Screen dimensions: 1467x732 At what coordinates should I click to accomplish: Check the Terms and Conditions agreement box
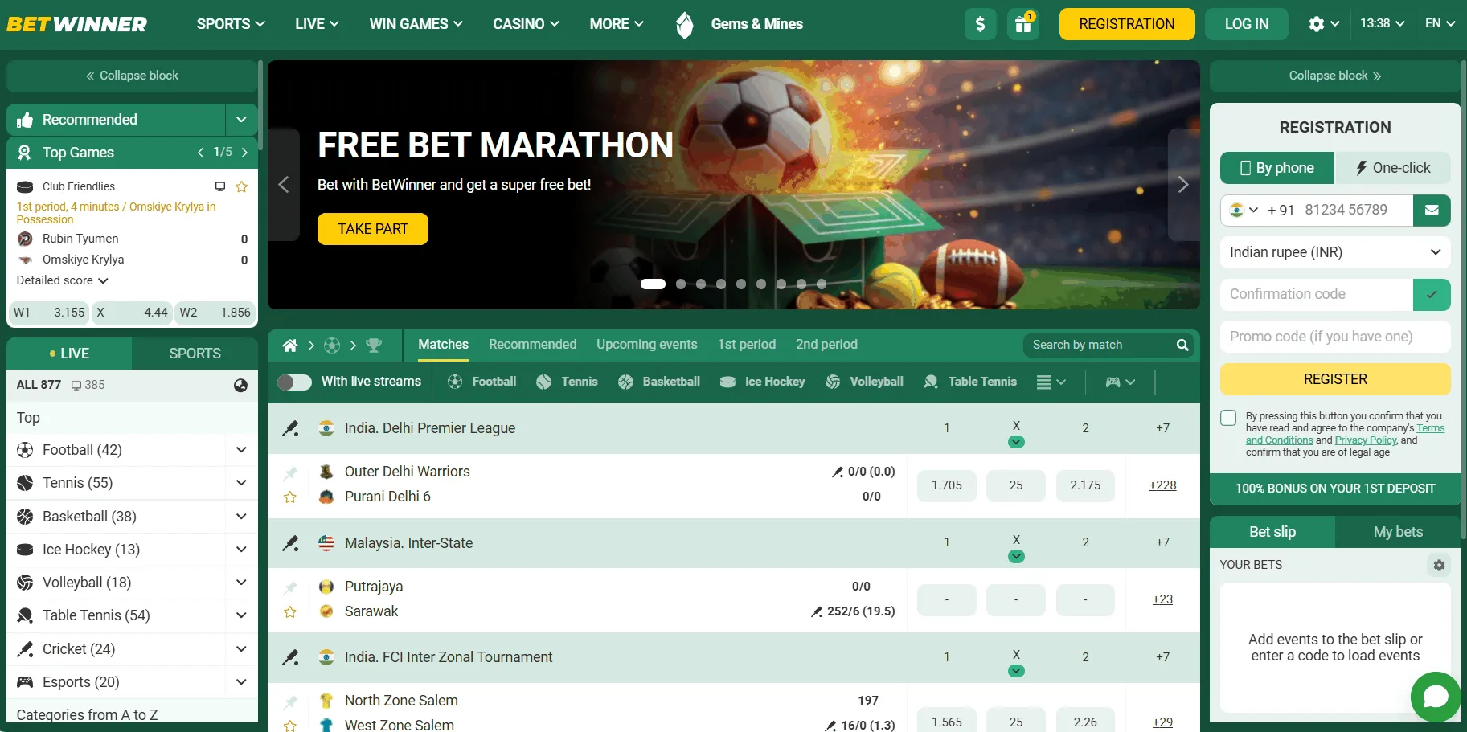pyautogui.click(x=1228, y=418)
